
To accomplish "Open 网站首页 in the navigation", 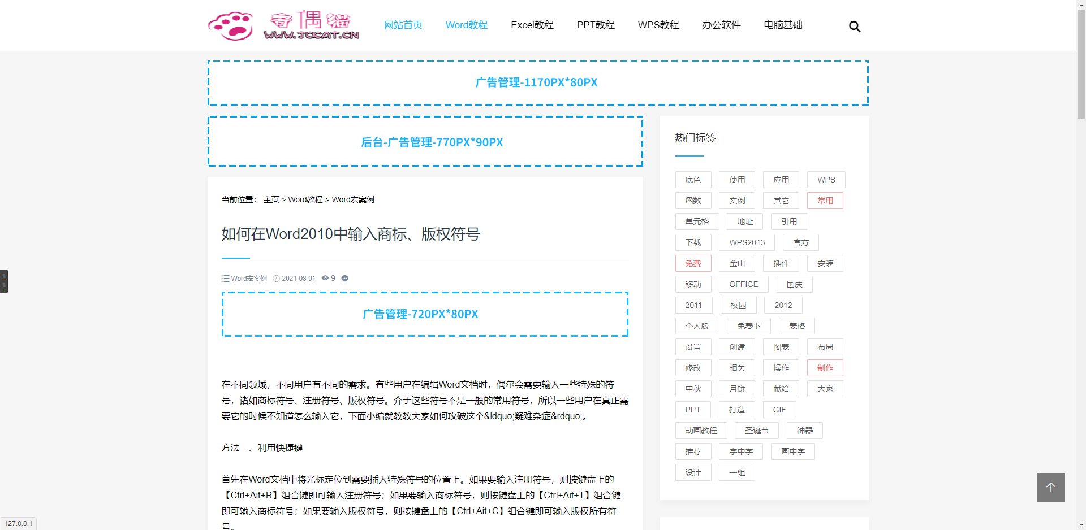I will point(403,25).
